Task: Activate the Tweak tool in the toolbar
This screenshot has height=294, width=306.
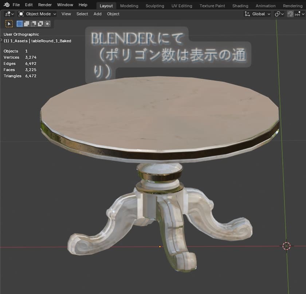Action: tap(9, 23)
